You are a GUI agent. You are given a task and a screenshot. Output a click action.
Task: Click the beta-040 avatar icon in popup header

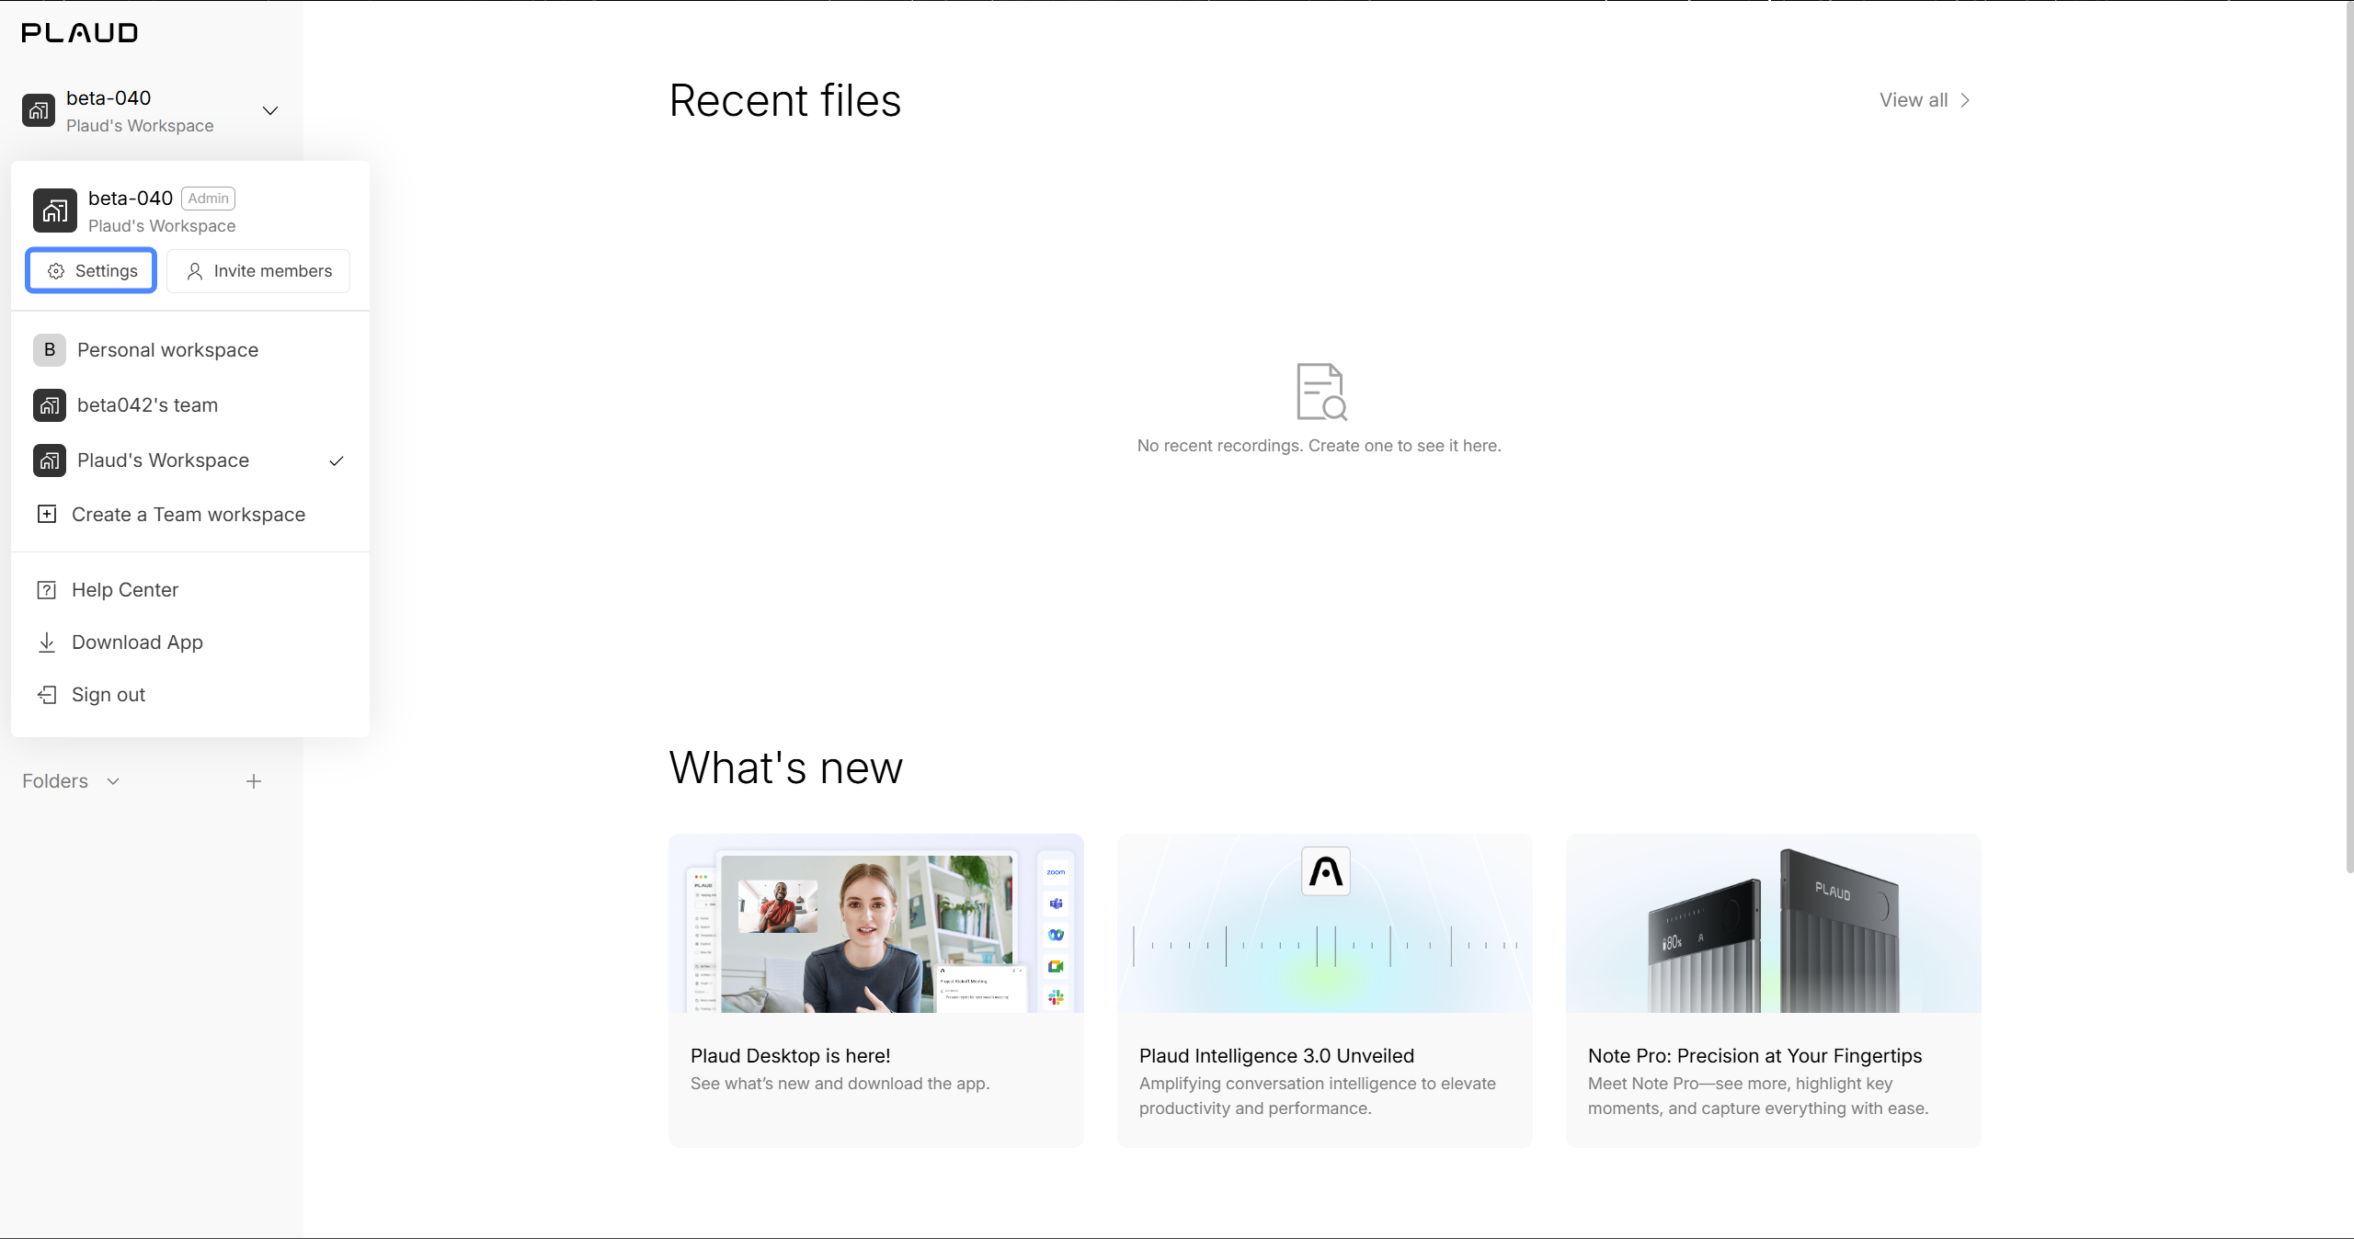(x=55, y=210)
